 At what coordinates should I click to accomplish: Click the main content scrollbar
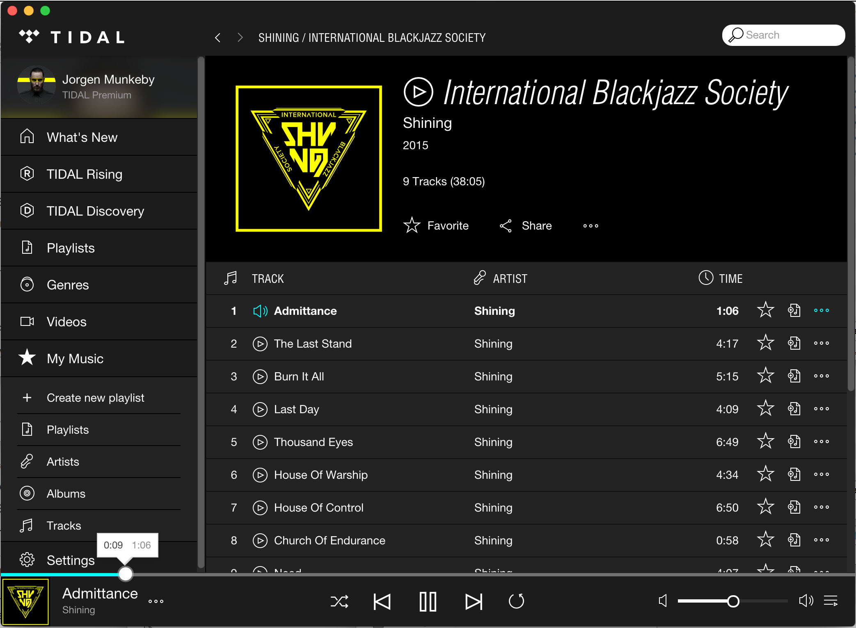coord(851,223)
